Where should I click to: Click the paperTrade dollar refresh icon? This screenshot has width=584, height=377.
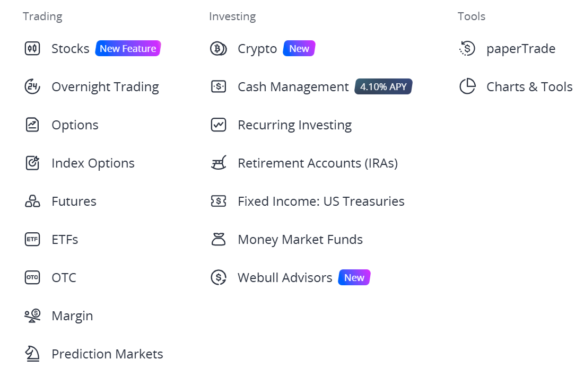(467, 48)
